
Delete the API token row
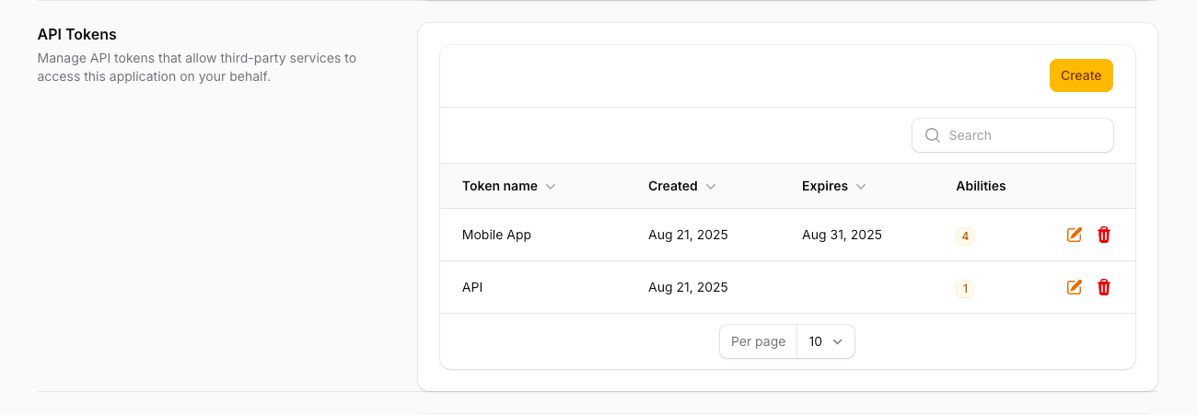(1104, 287)
